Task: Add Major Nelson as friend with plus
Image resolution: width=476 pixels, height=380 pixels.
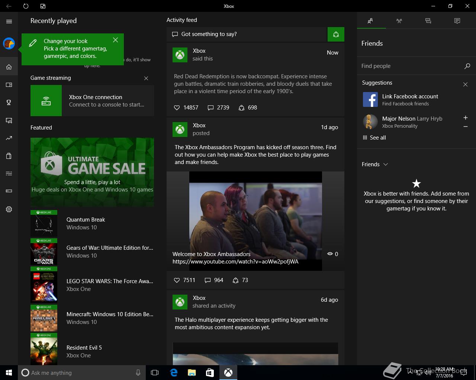Action: [x=465, y=118]
